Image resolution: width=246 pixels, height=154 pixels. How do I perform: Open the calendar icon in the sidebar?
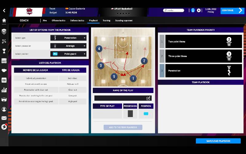coord(4,61)
